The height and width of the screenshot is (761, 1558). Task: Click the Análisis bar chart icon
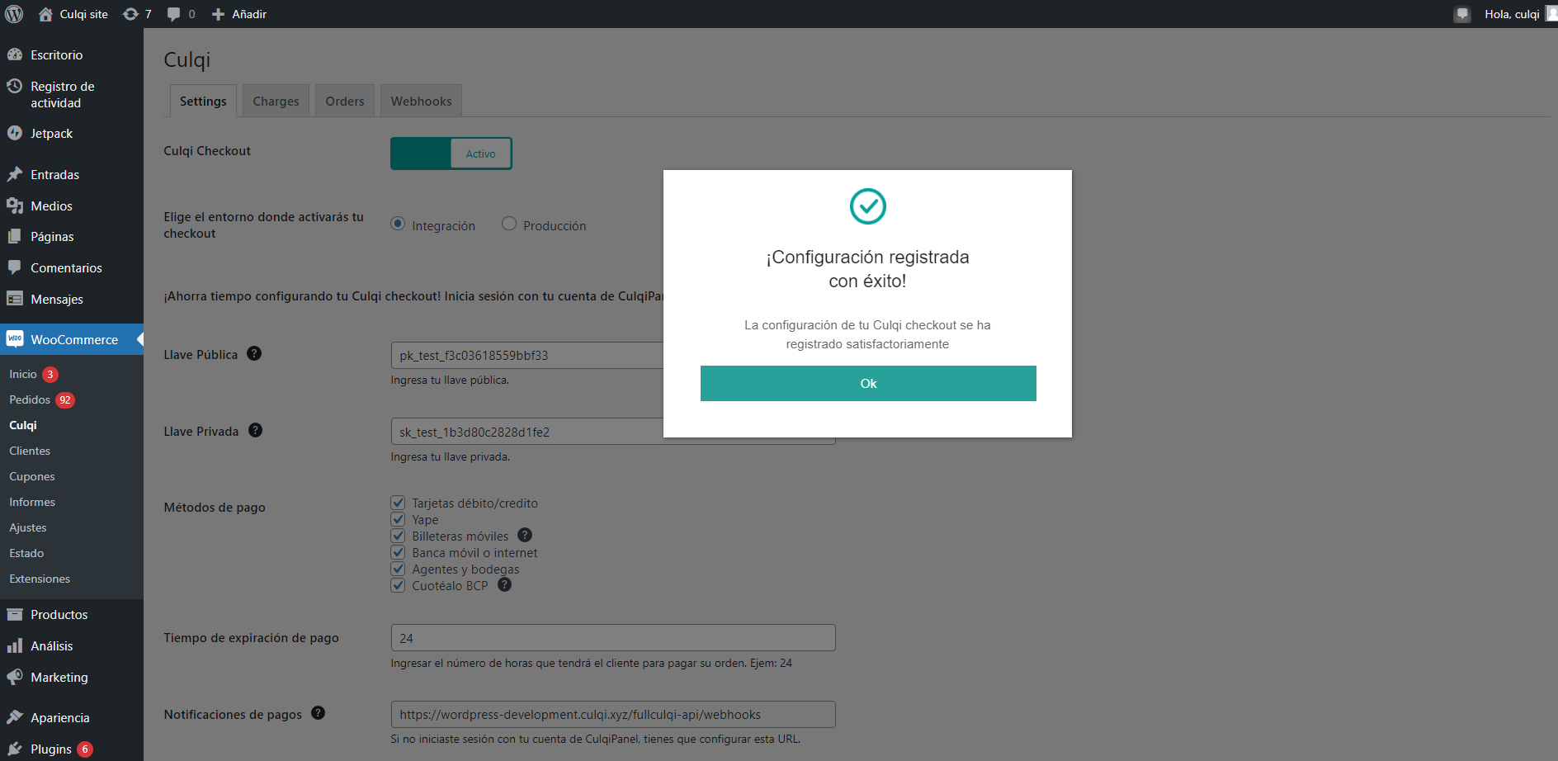point(14,645)
